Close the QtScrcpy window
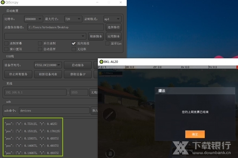The height and width of the screenshot is (158, 238). click(x=121, y=2)
